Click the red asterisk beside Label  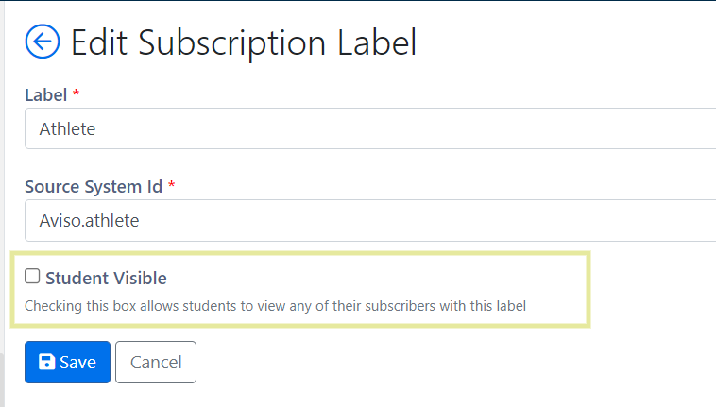pyautogui.click(x=77, y=93)
